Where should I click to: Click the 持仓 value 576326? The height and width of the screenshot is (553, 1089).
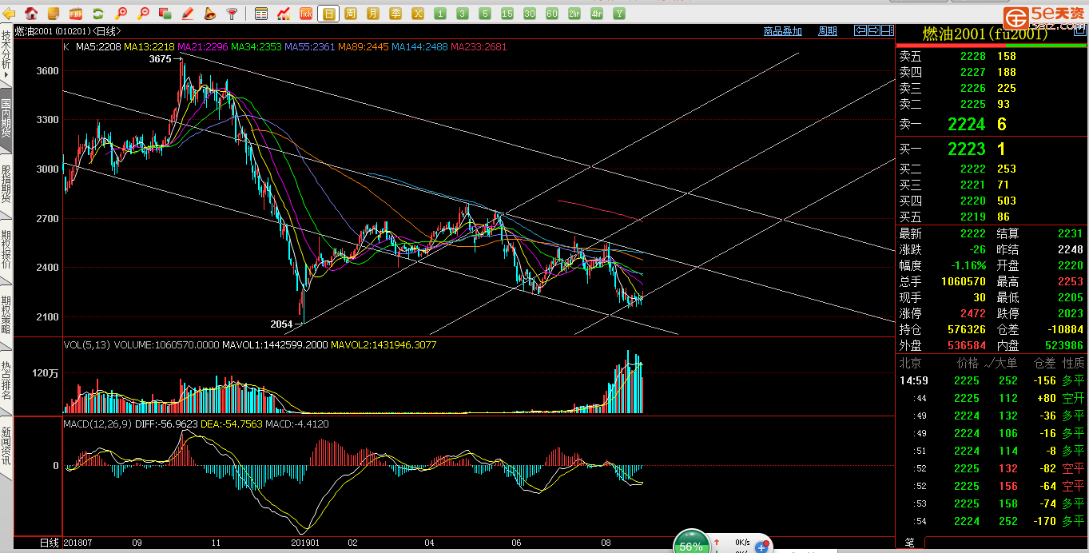[x=966, y=329]
